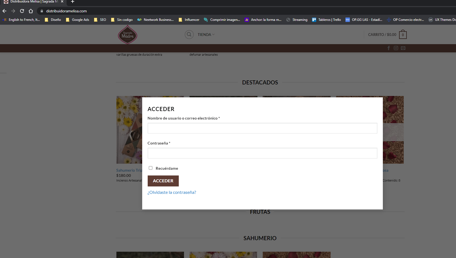Expand the TIENDA dropdown menu
Image resolution: width=456 pixels, height=258 pixels.
[206, 35]
